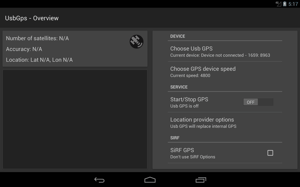This screenshot has width=300, height=187.
Task: Tap the Number of satellites readout
Action: pos(37,38)
